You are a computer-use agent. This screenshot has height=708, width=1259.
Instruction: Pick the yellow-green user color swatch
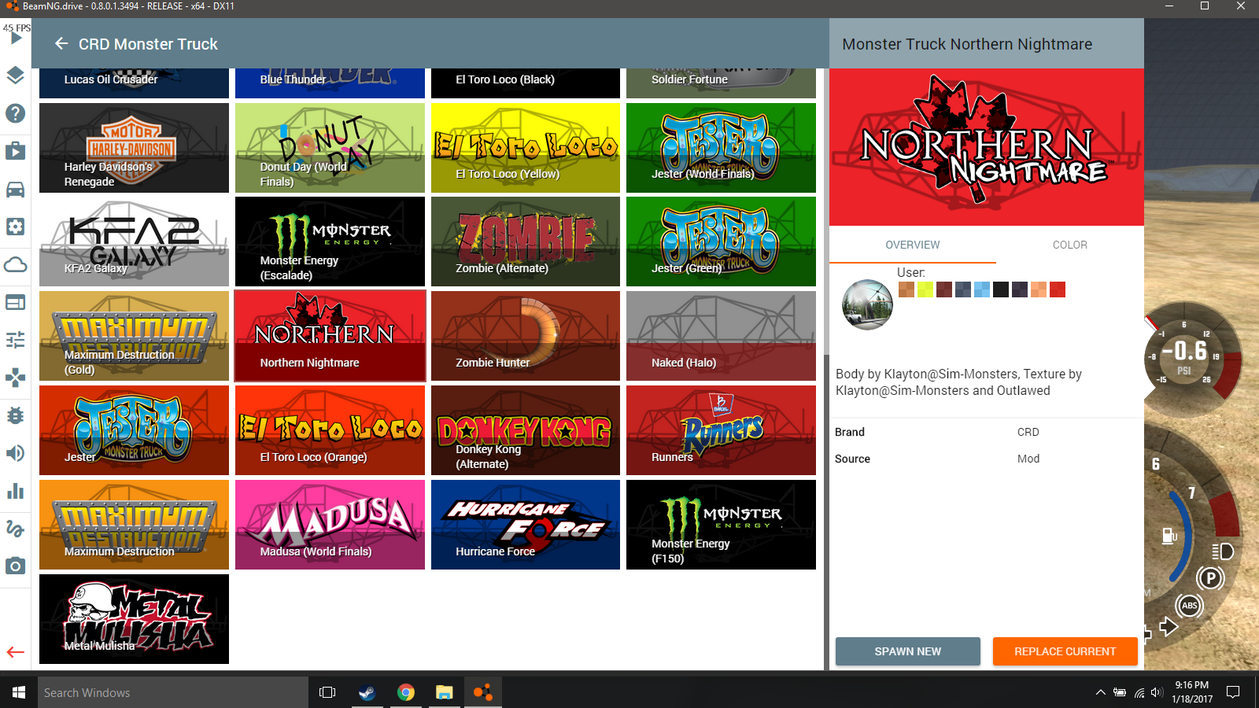pos(925,289)
